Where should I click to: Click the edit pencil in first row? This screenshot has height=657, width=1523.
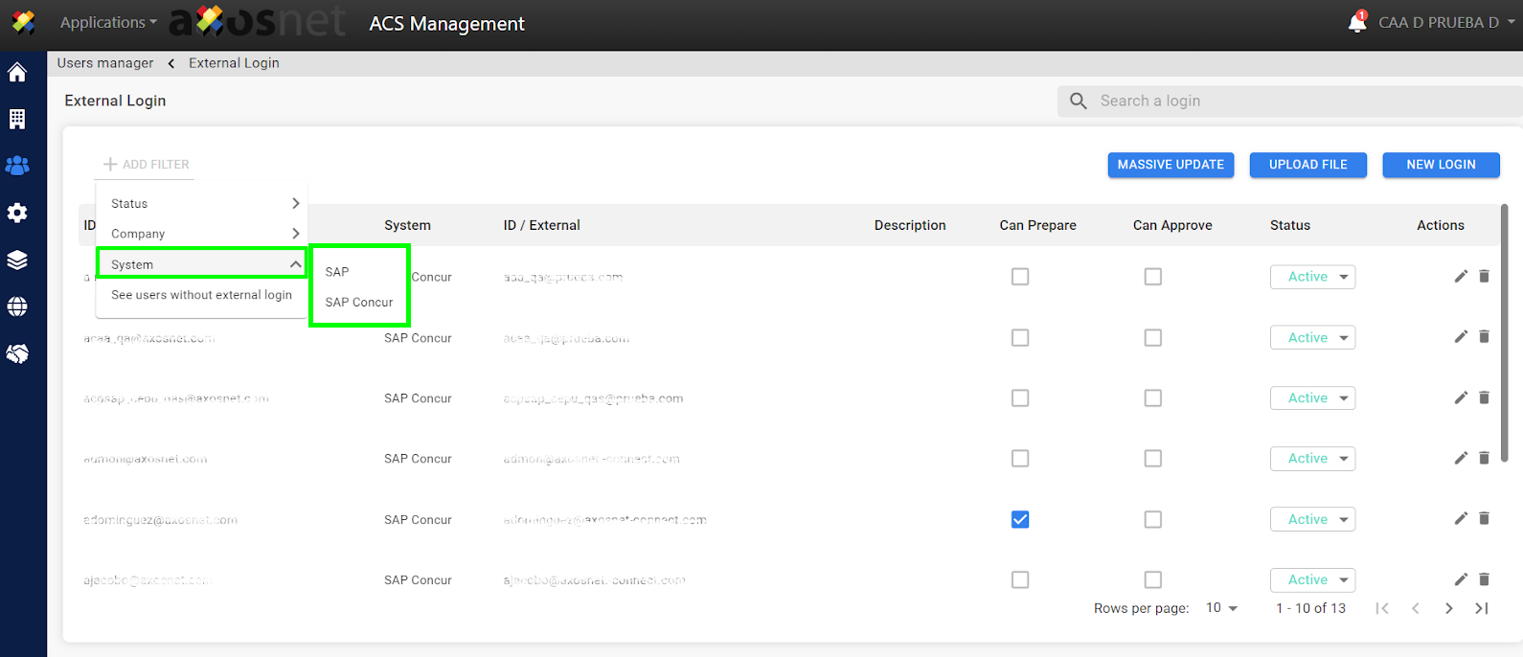1460,277
